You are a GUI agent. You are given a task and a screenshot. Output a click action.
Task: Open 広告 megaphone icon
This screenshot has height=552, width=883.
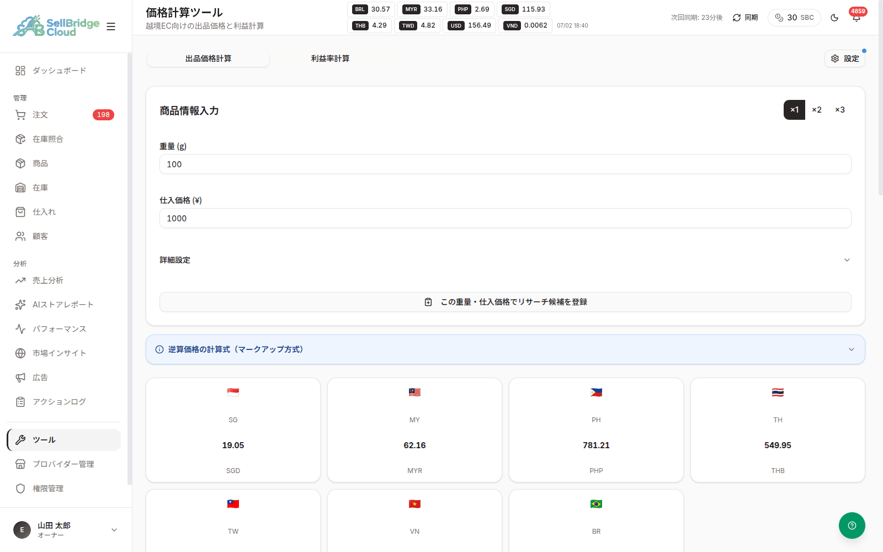click(20, 378)
